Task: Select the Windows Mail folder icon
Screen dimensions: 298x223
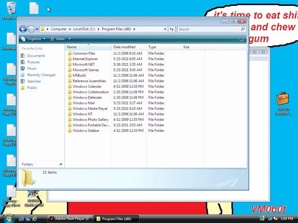Action: coord(70,103)
